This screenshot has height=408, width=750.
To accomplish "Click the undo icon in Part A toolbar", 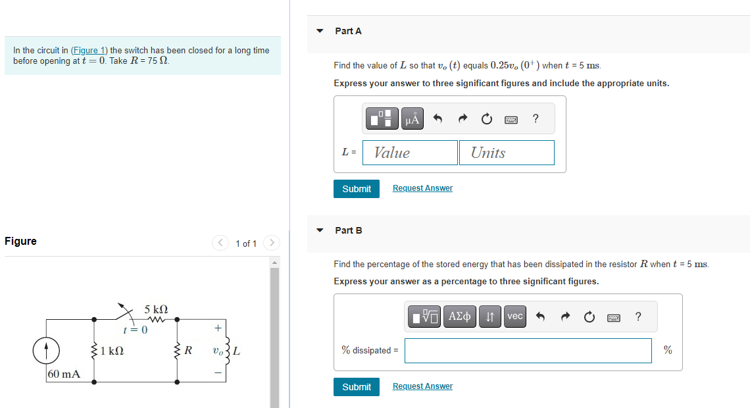I will 438,118.
